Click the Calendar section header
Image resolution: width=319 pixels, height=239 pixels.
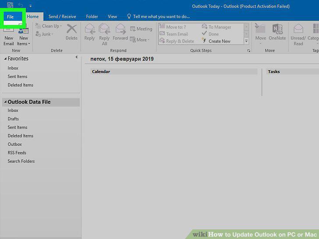pyautogui.click(x=174, y=71)
